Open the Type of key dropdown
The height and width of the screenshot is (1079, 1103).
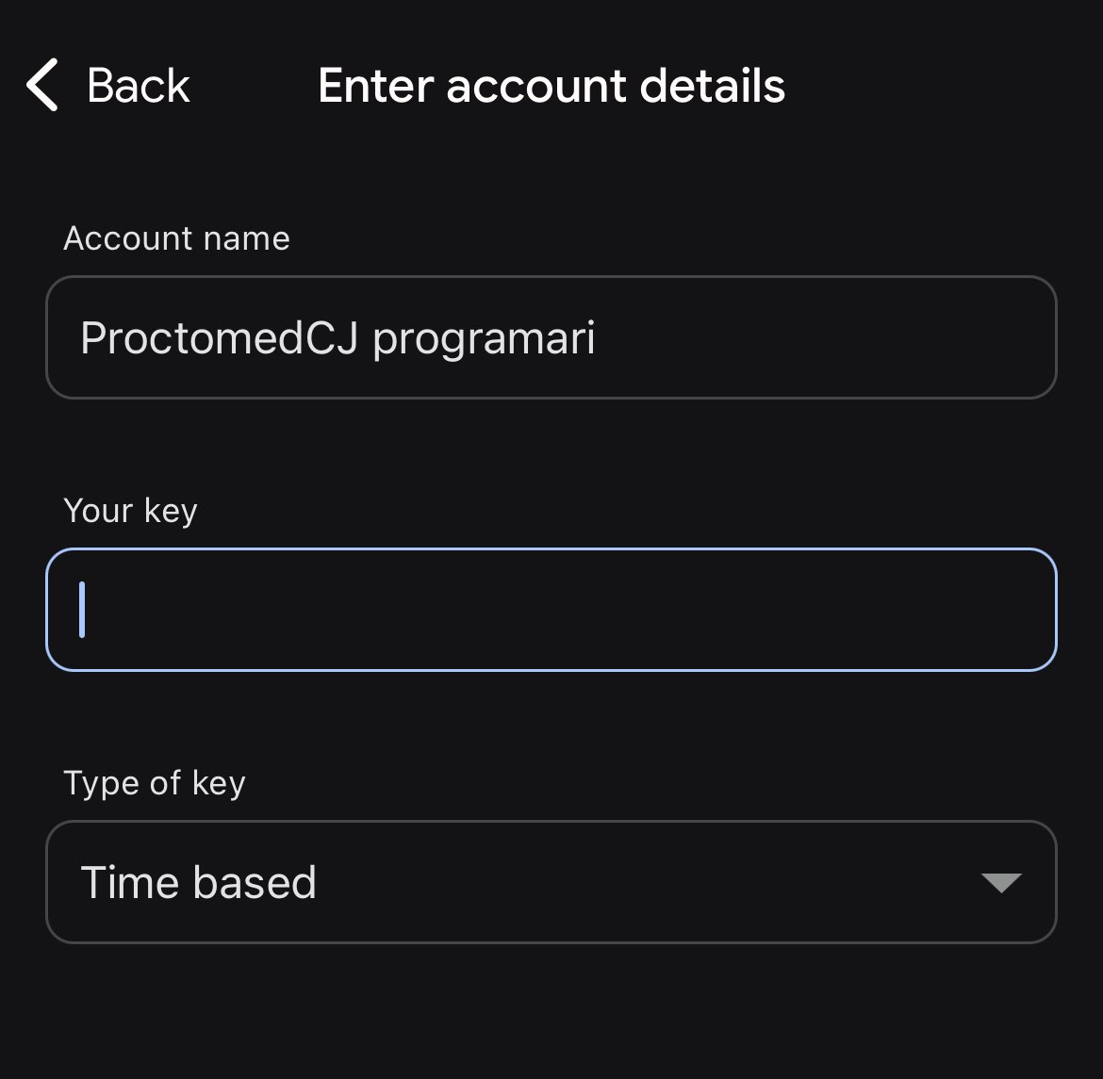pyautogui.click(x=551, y=882)
